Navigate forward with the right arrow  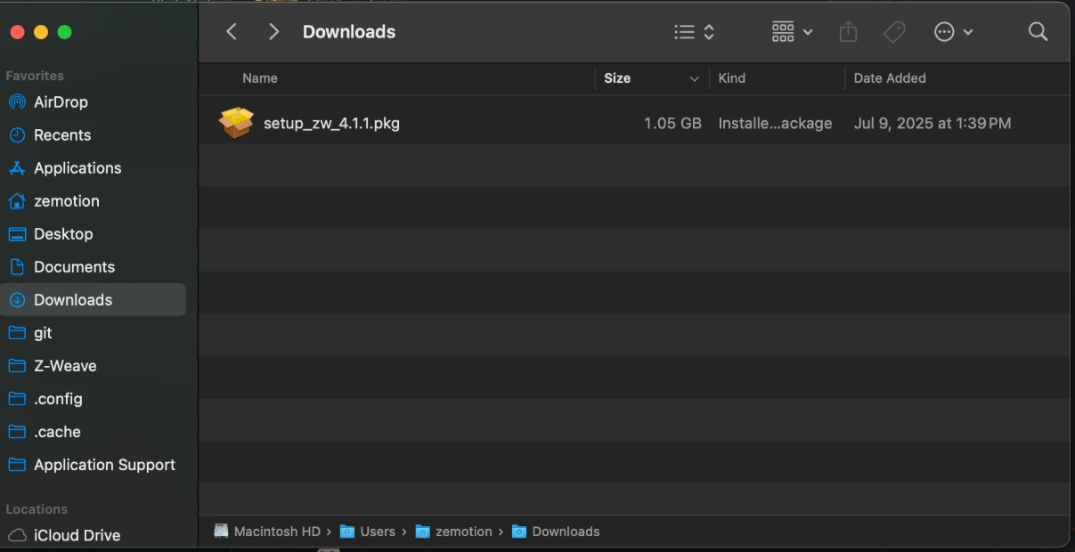(273, 31)
